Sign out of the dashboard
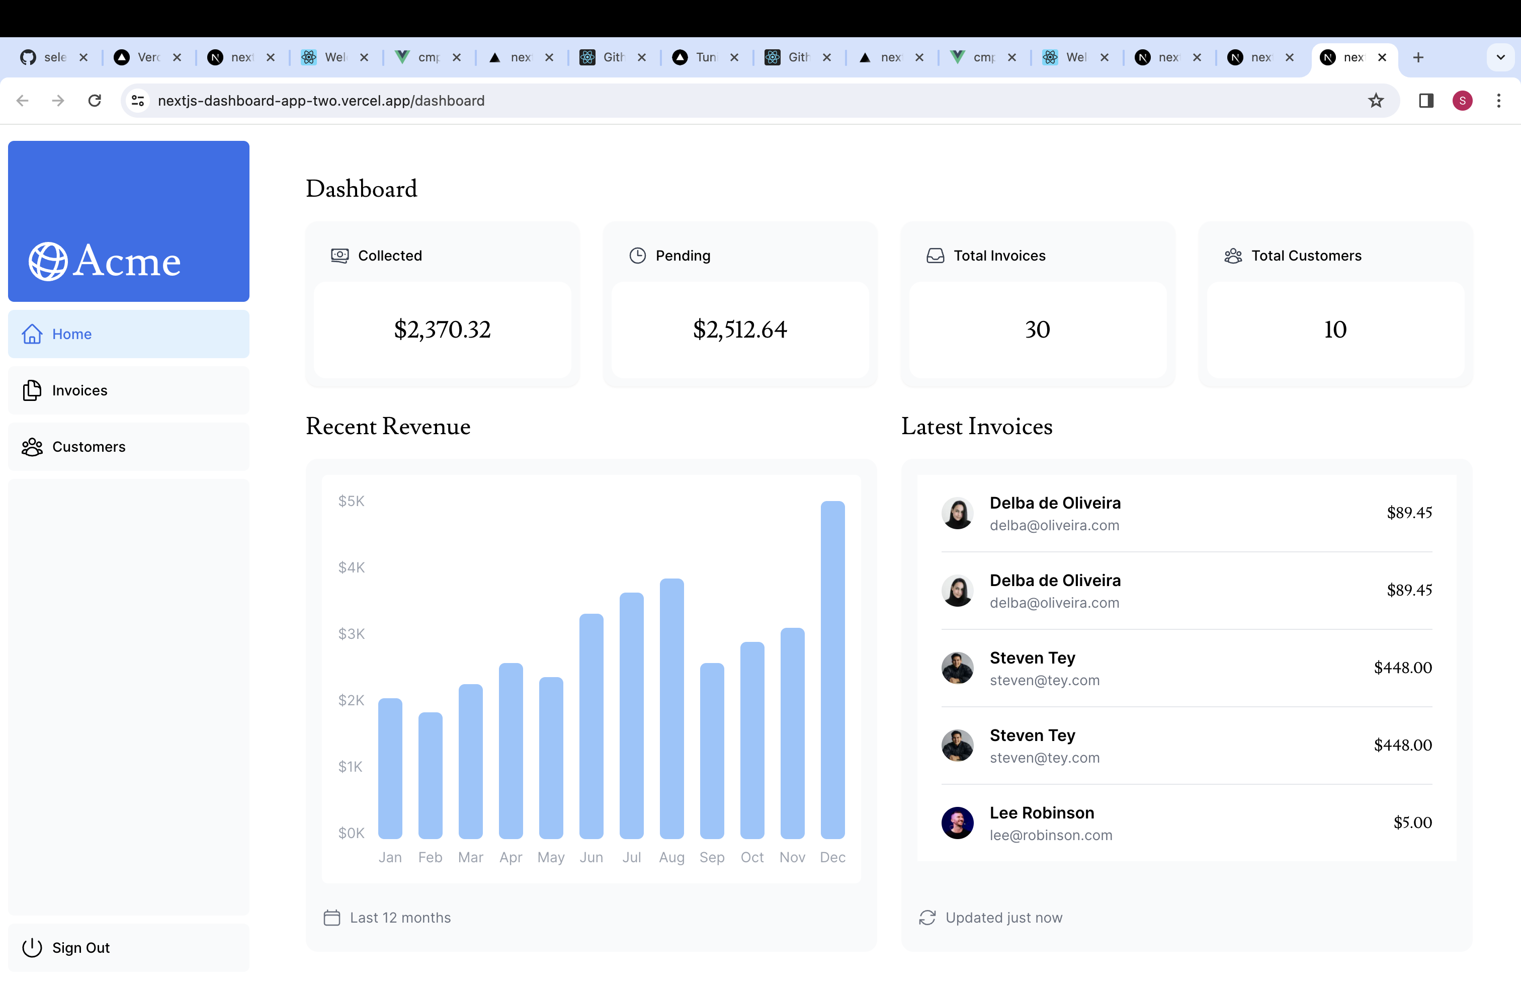This screenshot has height=988, width=1521. (128, 947)
